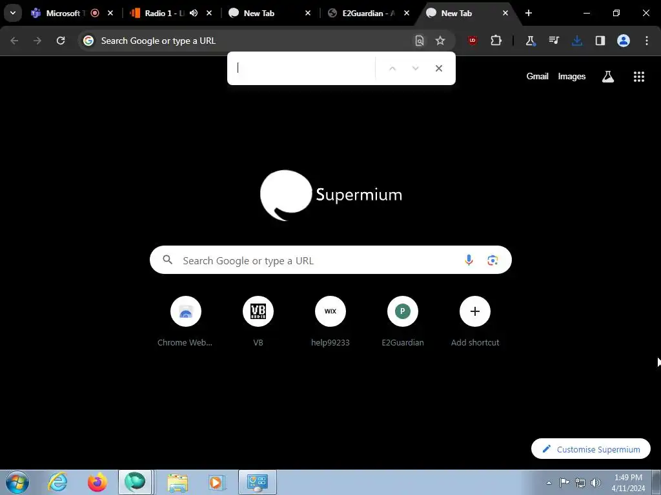The height and width of the screenshot is (495, 661).
Task: Open the uBlock Origin extension
Action: [473, 41]
